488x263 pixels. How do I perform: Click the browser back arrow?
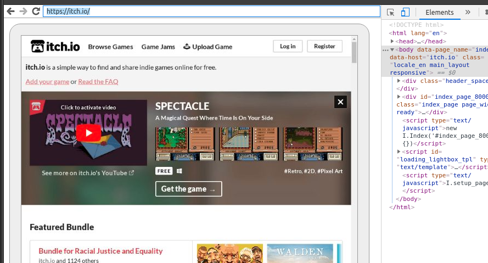(10, 12)
